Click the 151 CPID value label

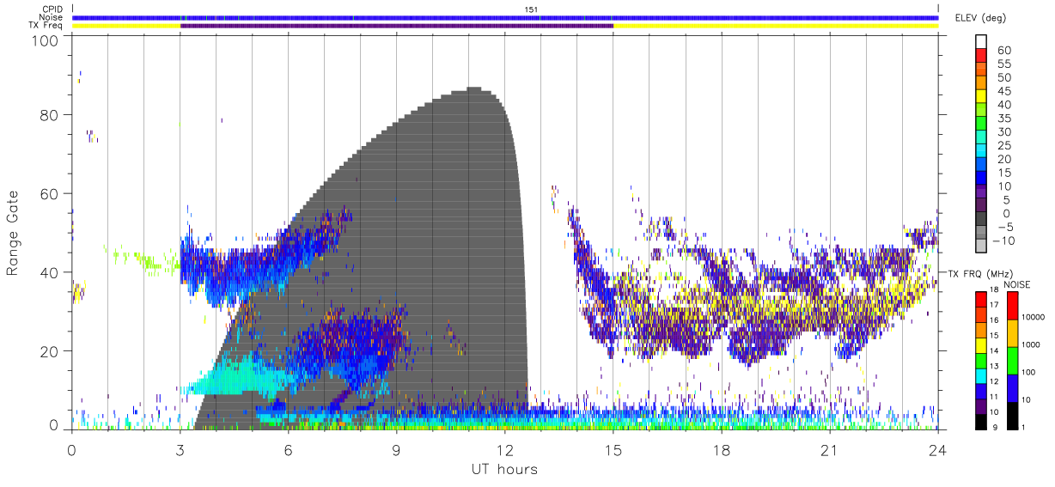click(x=531, y=9)
